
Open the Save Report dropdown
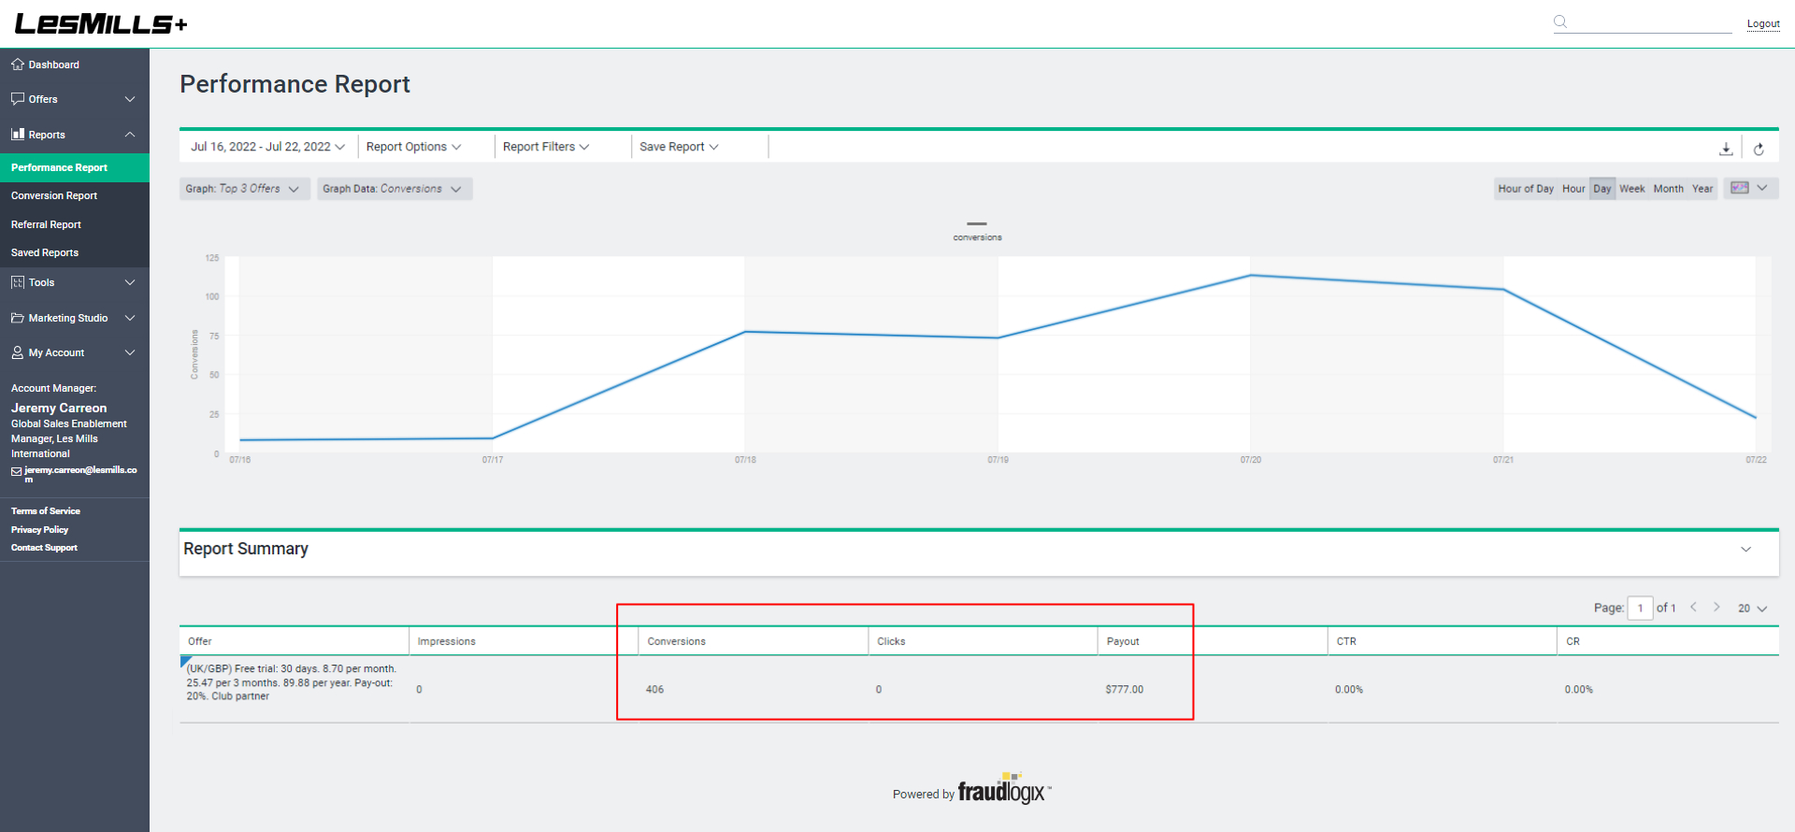click(x=679, y=147)
